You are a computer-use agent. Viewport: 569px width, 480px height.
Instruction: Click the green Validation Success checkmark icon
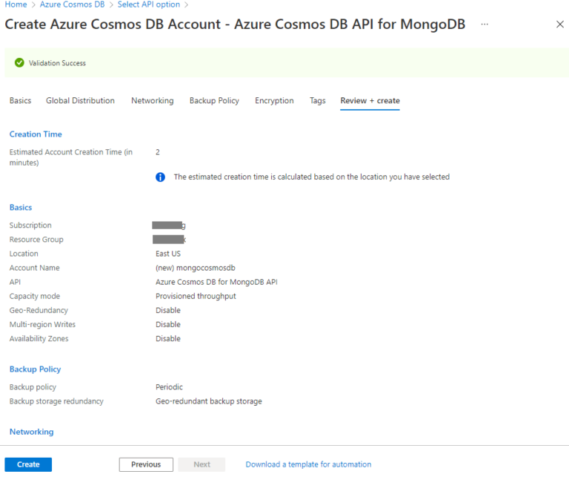pyautogui.click(x=19, y=63)
